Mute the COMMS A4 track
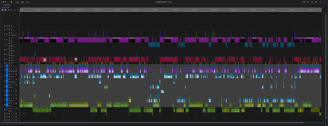Viewport: 328px width, 126px height. [x=11, y=85]
